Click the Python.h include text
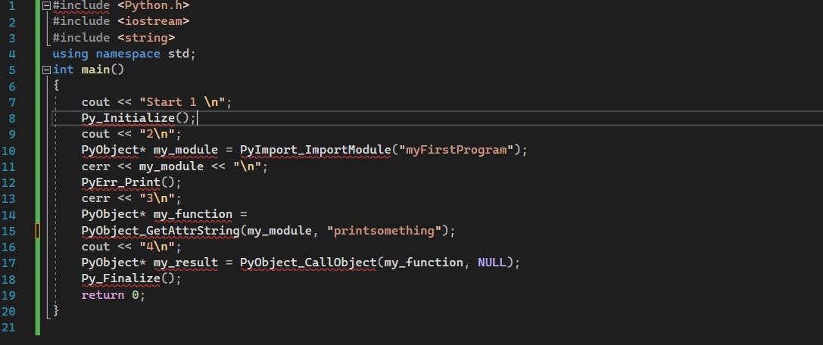Screen dimensions: 823x345 tap(153, 6)
